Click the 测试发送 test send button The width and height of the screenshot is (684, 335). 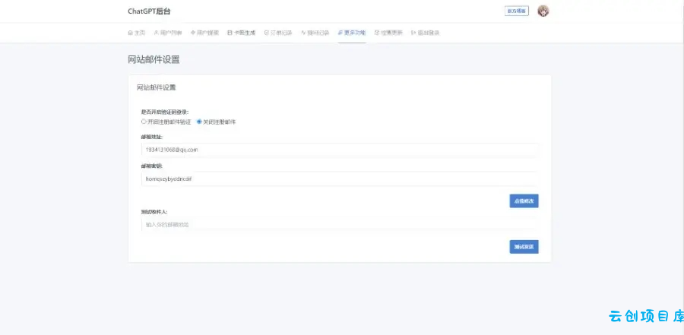coord(524,247)
